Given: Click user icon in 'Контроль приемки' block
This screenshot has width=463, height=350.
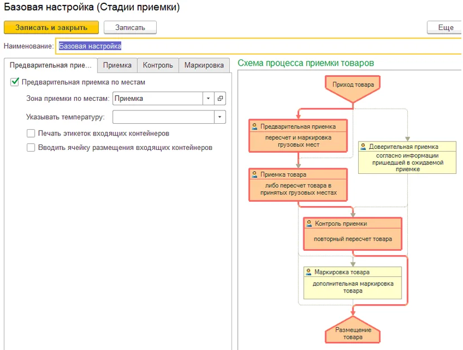Looking at the screenshot, I should [309, 223].
